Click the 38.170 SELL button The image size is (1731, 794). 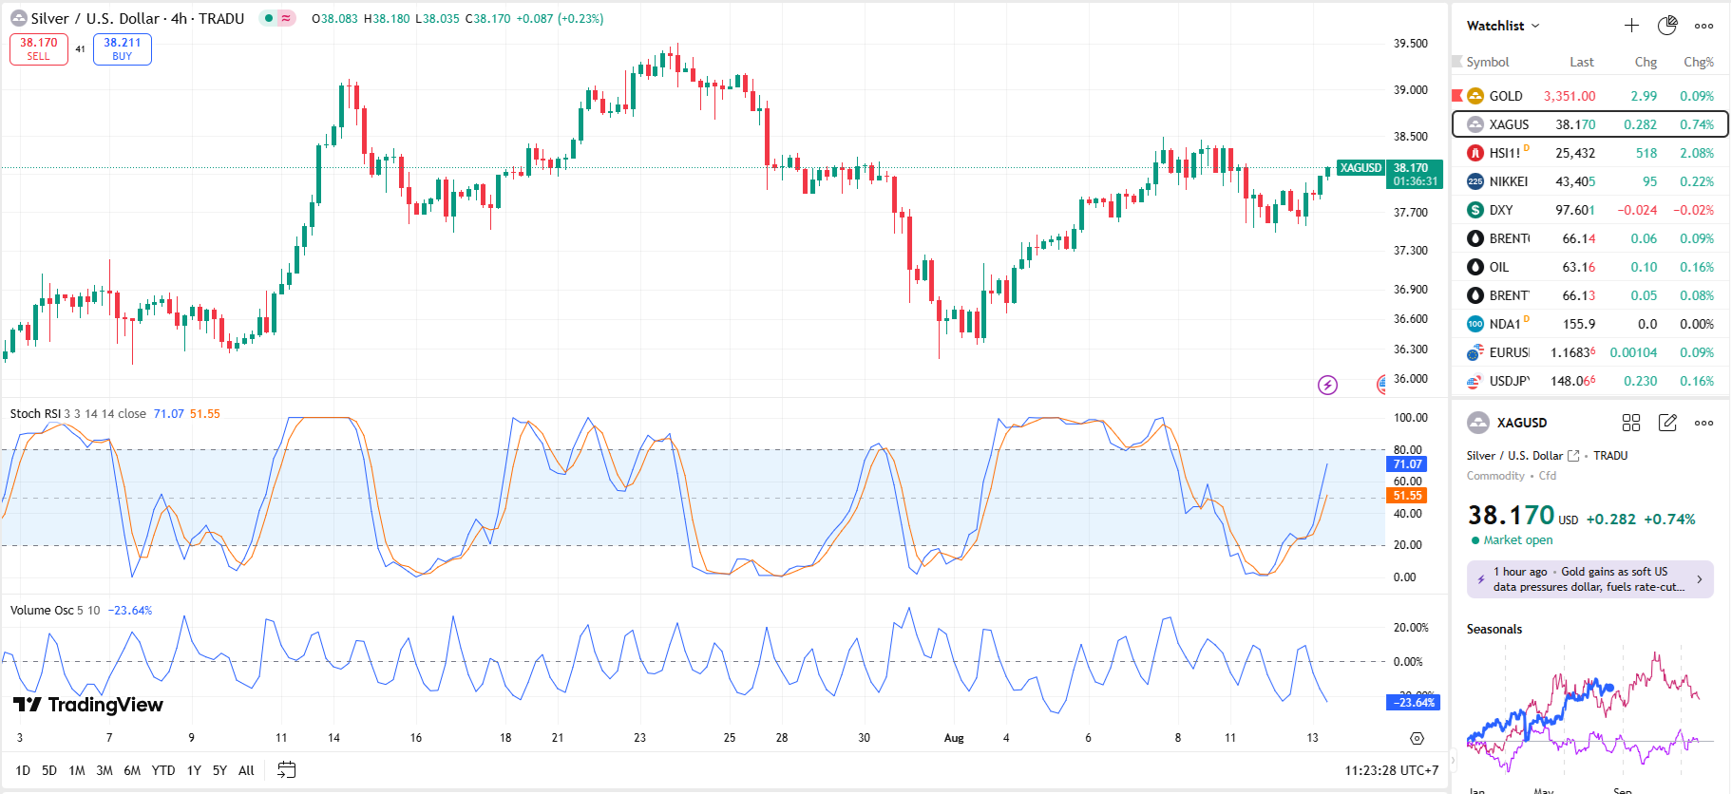39,49
